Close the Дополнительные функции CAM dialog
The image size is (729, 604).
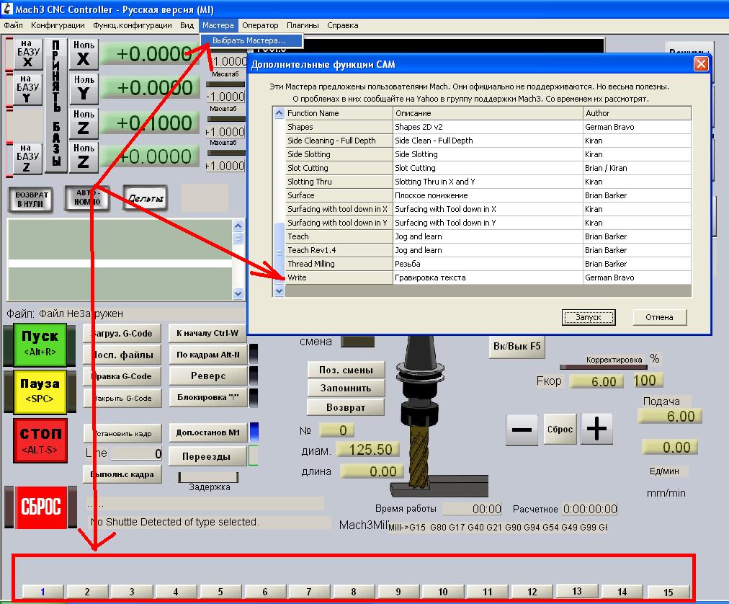[701, 63]
